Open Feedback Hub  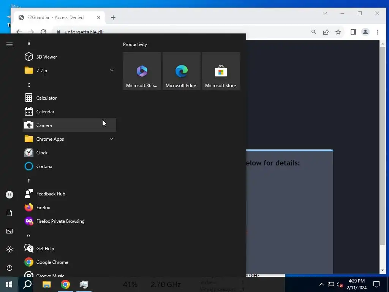(x=69, y=194)
